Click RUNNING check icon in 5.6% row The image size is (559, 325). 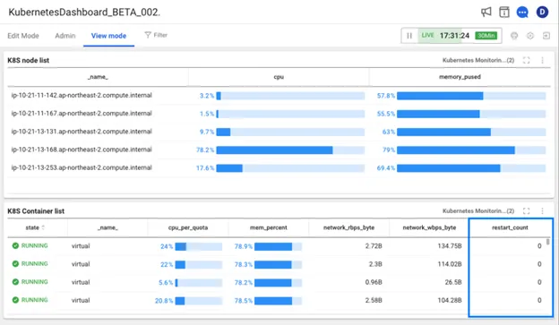(15, 282)
